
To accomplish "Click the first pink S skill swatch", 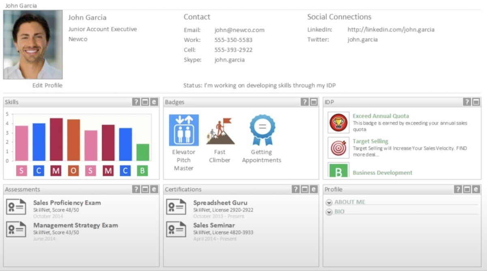I will [22, 171].
